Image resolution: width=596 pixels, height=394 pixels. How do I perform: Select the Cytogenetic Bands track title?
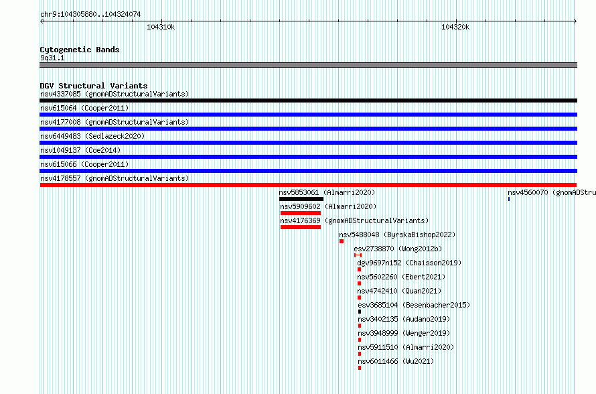(80, 50)
